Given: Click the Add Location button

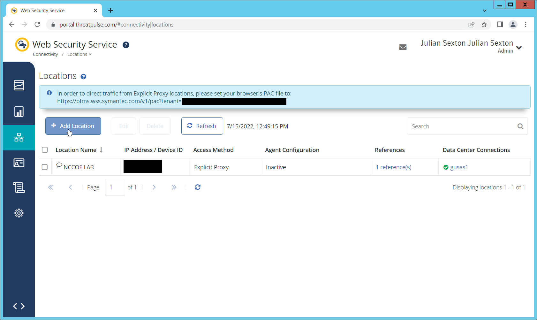Looking at the screenshot, I should click(x=73, y=126).
